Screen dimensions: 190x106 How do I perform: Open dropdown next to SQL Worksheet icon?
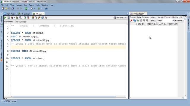pyautogui.click(x=42, y=9)
